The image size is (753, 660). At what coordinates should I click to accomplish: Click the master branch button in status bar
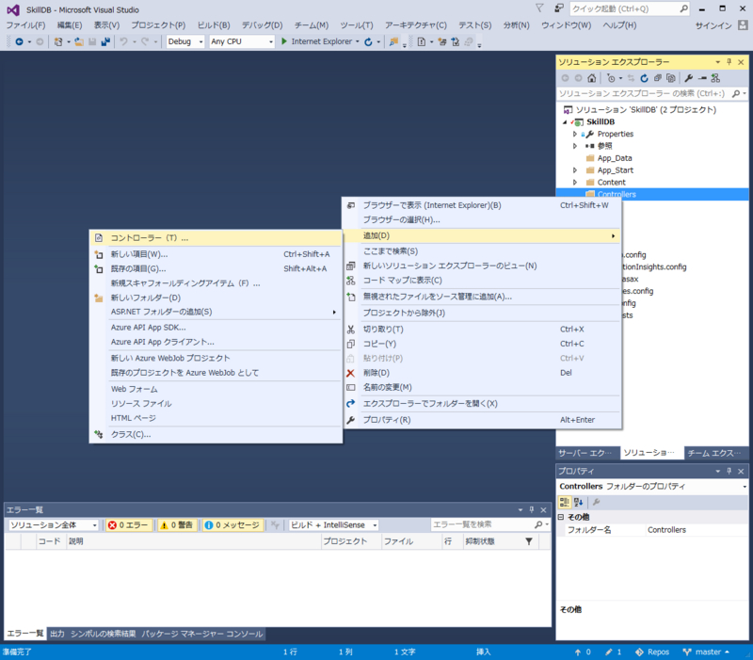pyautogui.click(x=707, y=652)
